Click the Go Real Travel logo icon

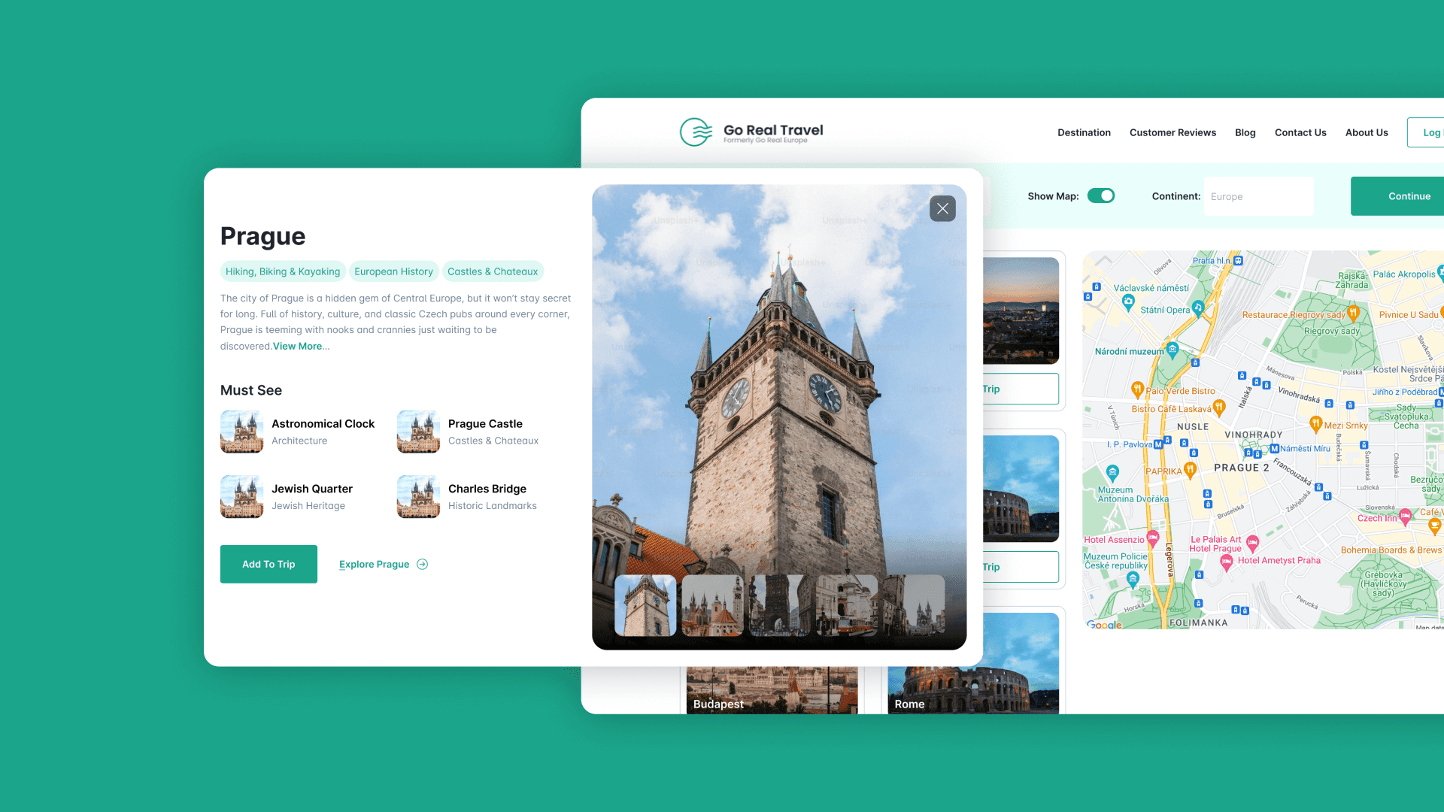(x=696, y=132)
